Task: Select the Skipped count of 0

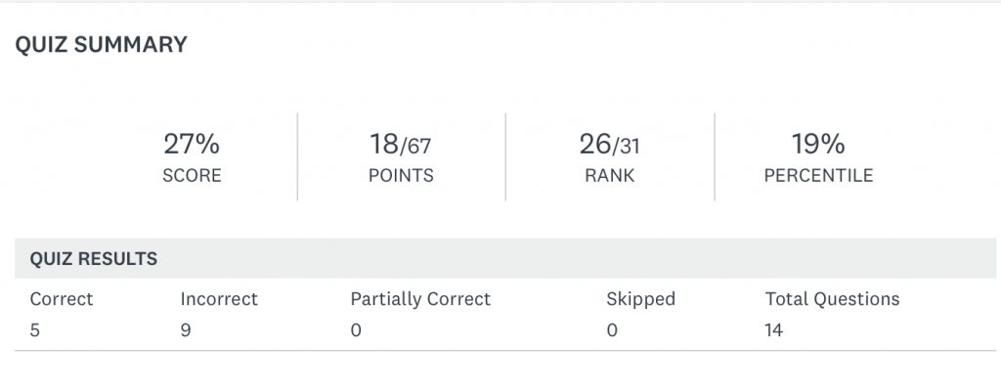Action: 612,330
